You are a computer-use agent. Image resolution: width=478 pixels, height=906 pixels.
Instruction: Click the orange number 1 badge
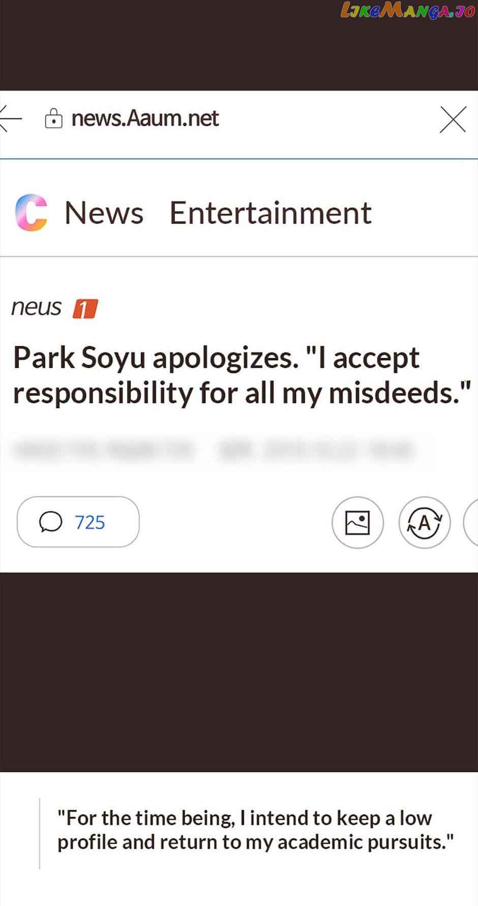click(x=85, y=308)
